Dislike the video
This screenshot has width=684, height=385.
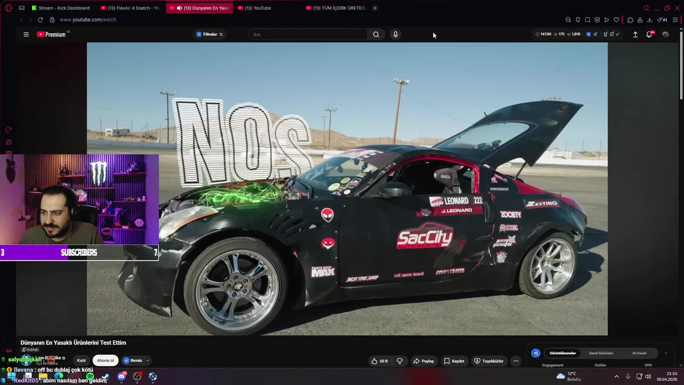[x=399, y=361]
